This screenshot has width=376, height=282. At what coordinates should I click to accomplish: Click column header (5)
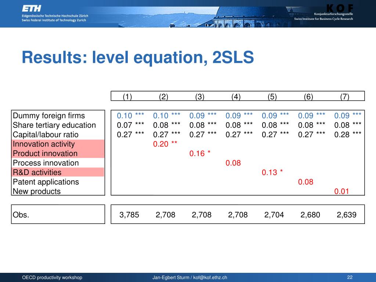(x=272, y=97)
